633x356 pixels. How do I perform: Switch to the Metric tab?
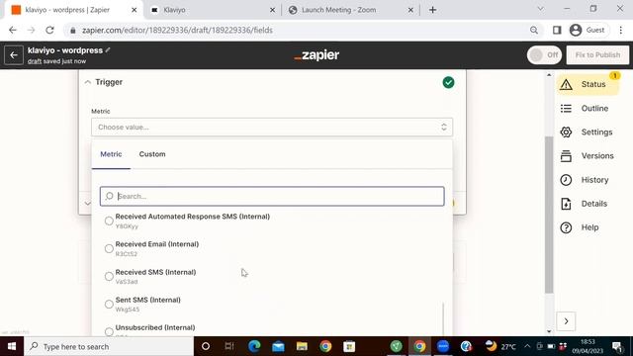pos(111,154)
